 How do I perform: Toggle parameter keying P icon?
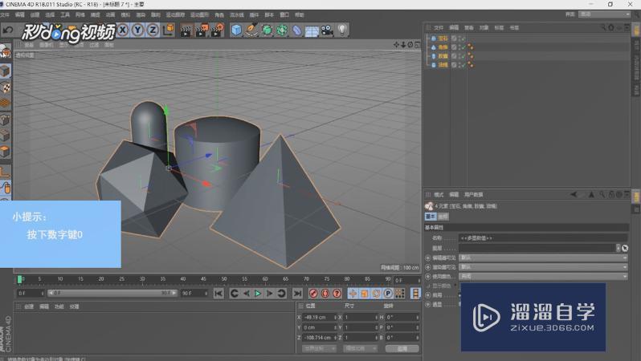point(388,293)
